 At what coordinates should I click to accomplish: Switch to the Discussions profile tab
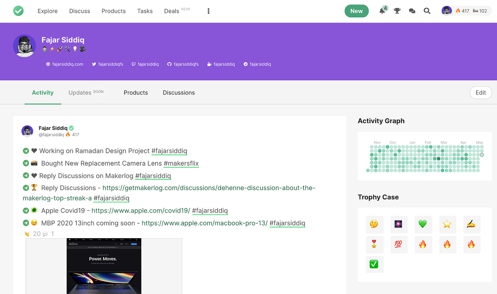pyautogui.click(x=179, y=93)
